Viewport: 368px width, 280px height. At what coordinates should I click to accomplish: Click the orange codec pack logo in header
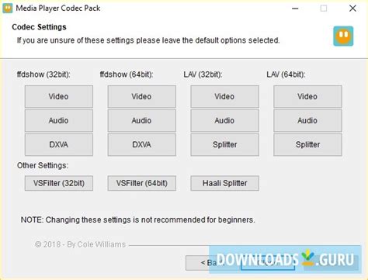pos(343,36)
